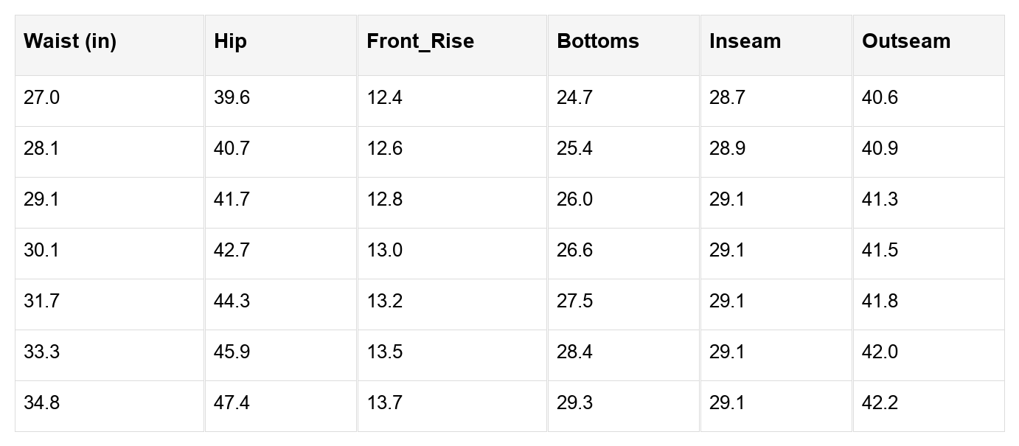This screenshot has height=446, width=1019.
Task: Click the Waist (in) column header
Action: coord(70,41)
